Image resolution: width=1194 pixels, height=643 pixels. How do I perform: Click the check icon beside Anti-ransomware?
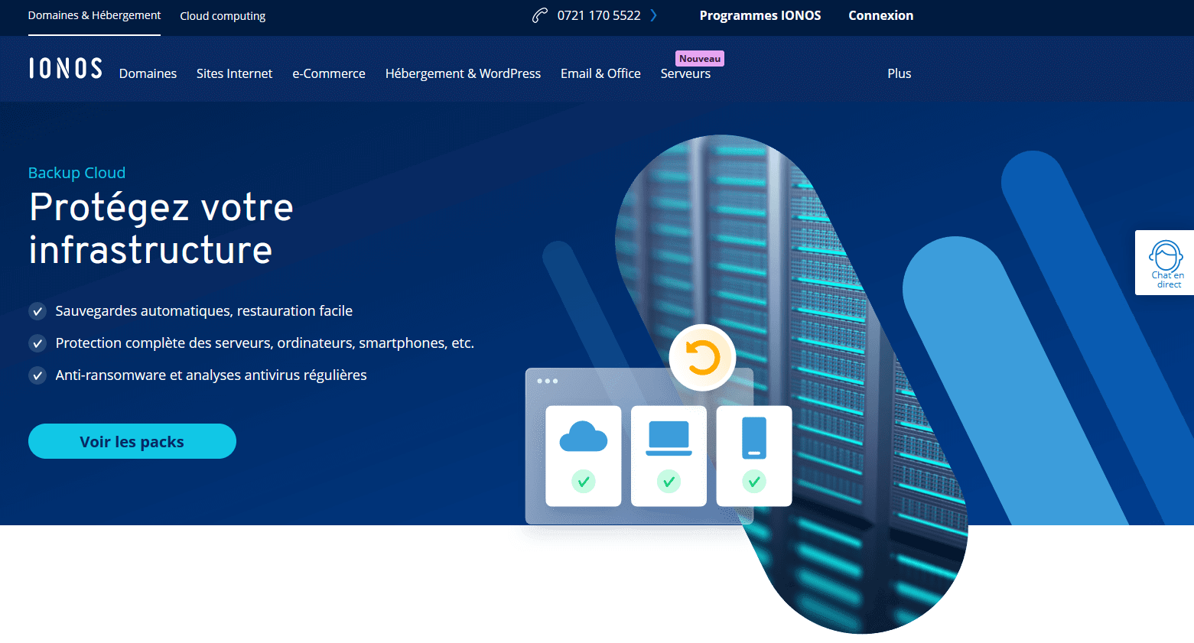[x=37, y=375]
